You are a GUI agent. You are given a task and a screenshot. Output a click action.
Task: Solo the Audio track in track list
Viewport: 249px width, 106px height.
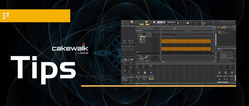point(148,33)
